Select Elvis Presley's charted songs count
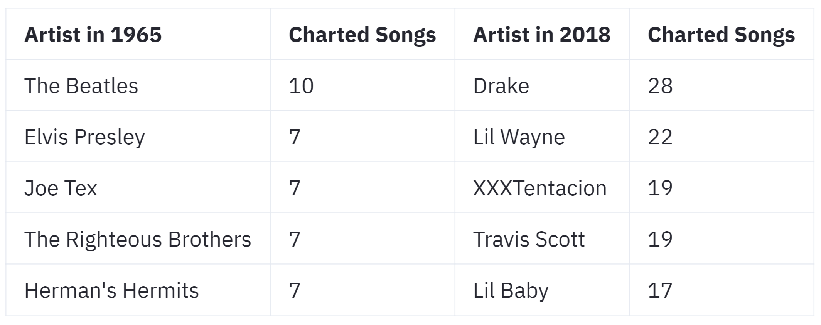 (295, 137)
